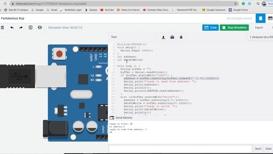The image size is (273, 154).
Task: Open the Mastersoft ERP bookmark
Action: 185,10
